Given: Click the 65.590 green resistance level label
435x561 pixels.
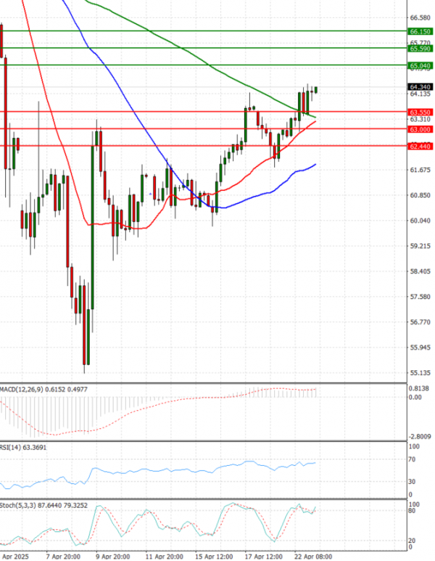Looking at the screenshot, I should 420,49.
